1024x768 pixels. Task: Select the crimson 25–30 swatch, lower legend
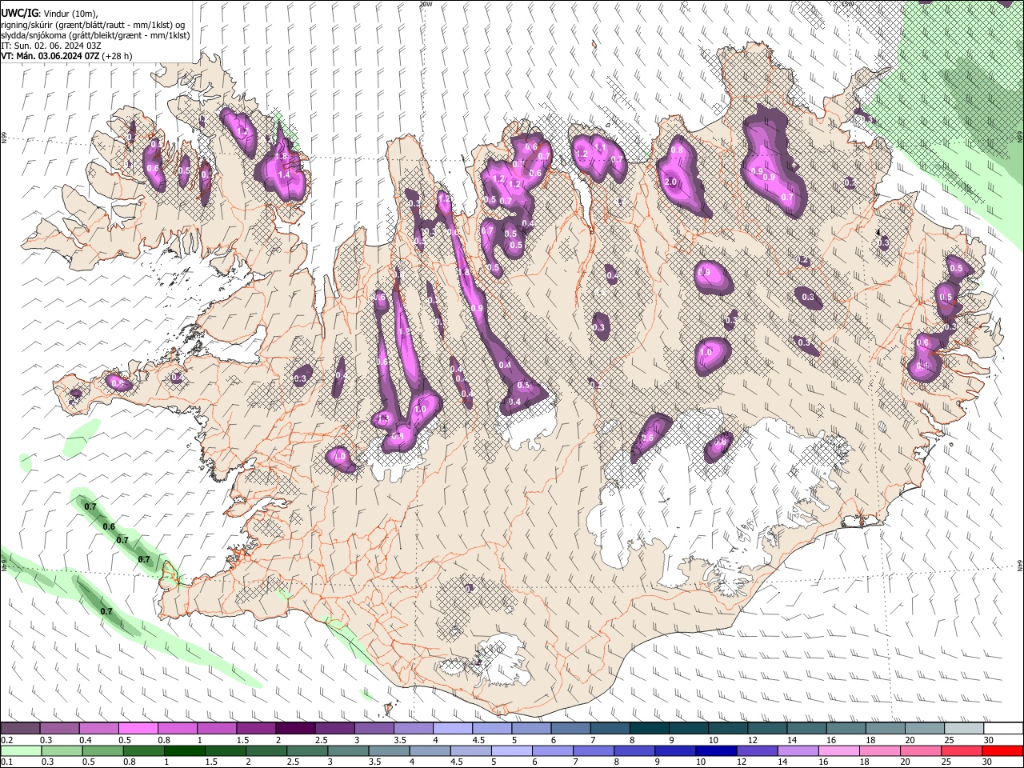point(961,751)
